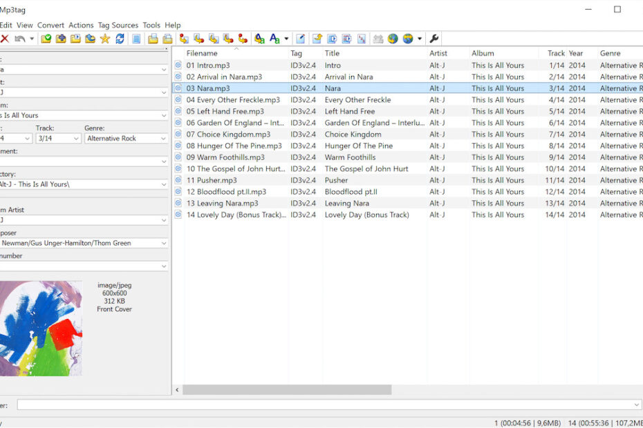Screen dimensions: 643x428
Task: Open the Tag Sources menu
Action: coord(118,26)
